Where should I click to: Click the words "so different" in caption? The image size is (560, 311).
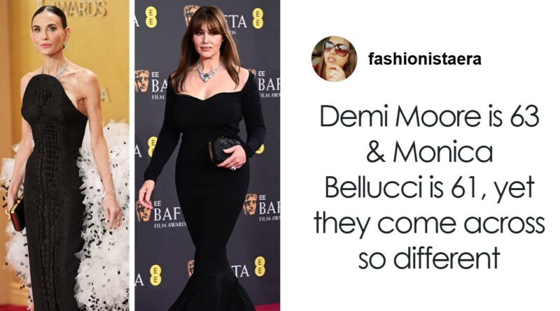[429, 258]
